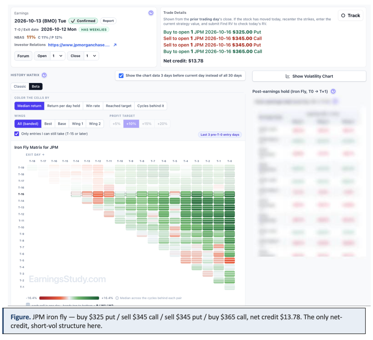Image resolution: width=373 pixels, height=340 pixels.
Task: Click the exit date 2026-10-12 Mon
Action: [x=59, y=29]
